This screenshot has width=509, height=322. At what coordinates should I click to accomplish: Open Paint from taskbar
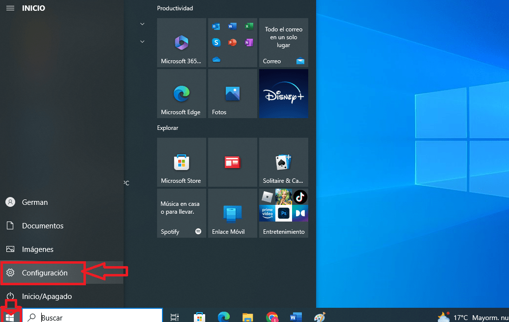(x=320, y=317)
